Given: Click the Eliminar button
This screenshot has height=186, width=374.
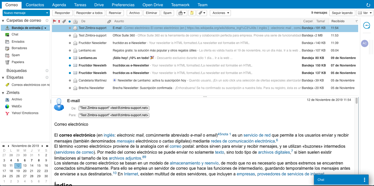Looking at the screenshot, I should [x=152, y=13].
